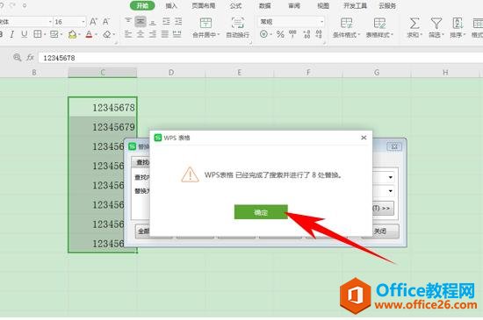
Task: Click the 合并居中 merge button
Action: pos(205,28)
